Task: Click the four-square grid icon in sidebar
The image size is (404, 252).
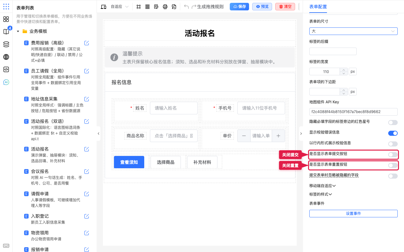Action: coord(6,19)
